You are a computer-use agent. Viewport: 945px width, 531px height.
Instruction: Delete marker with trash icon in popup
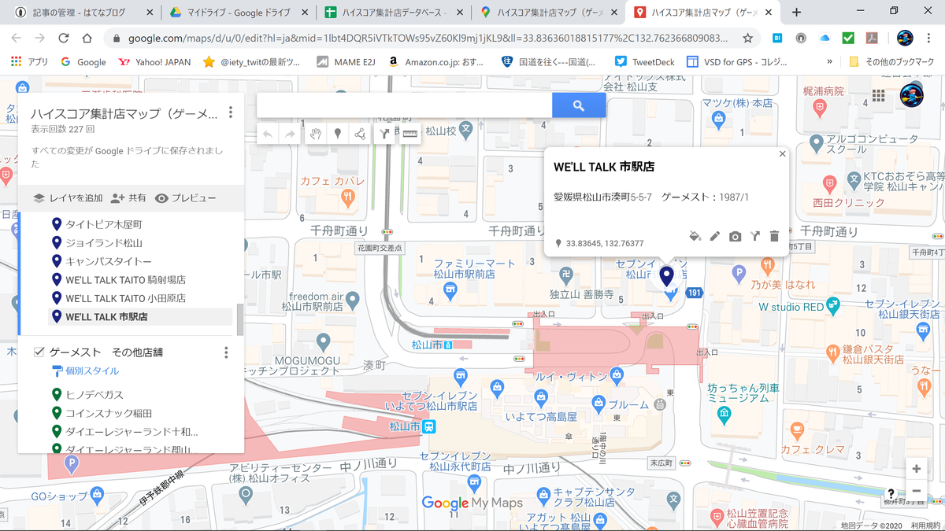point(774,236)
